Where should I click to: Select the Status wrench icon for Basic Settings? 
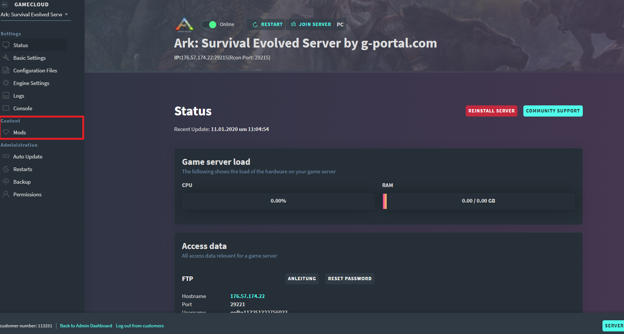click(6, 58)
